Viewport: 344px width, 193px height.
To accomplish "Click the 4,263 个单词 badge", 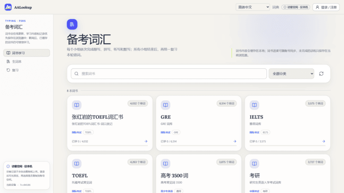I will [x=138, y=162].
